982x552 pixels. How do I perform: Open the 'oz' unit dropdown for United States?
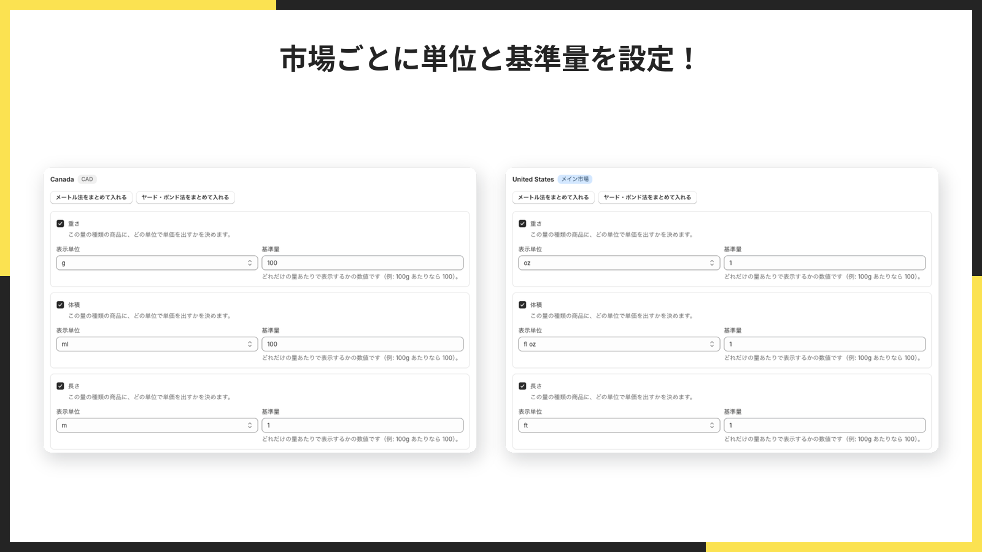619,263
